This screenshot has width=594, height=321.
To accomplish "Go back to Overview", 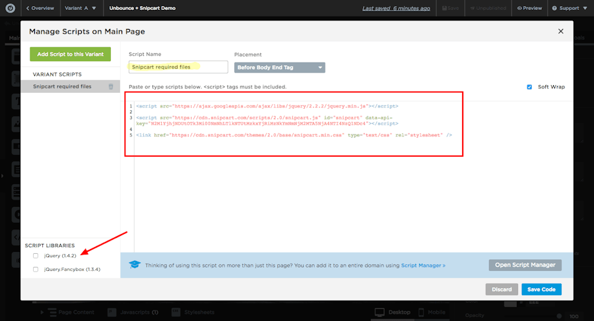I will (40, 8).
